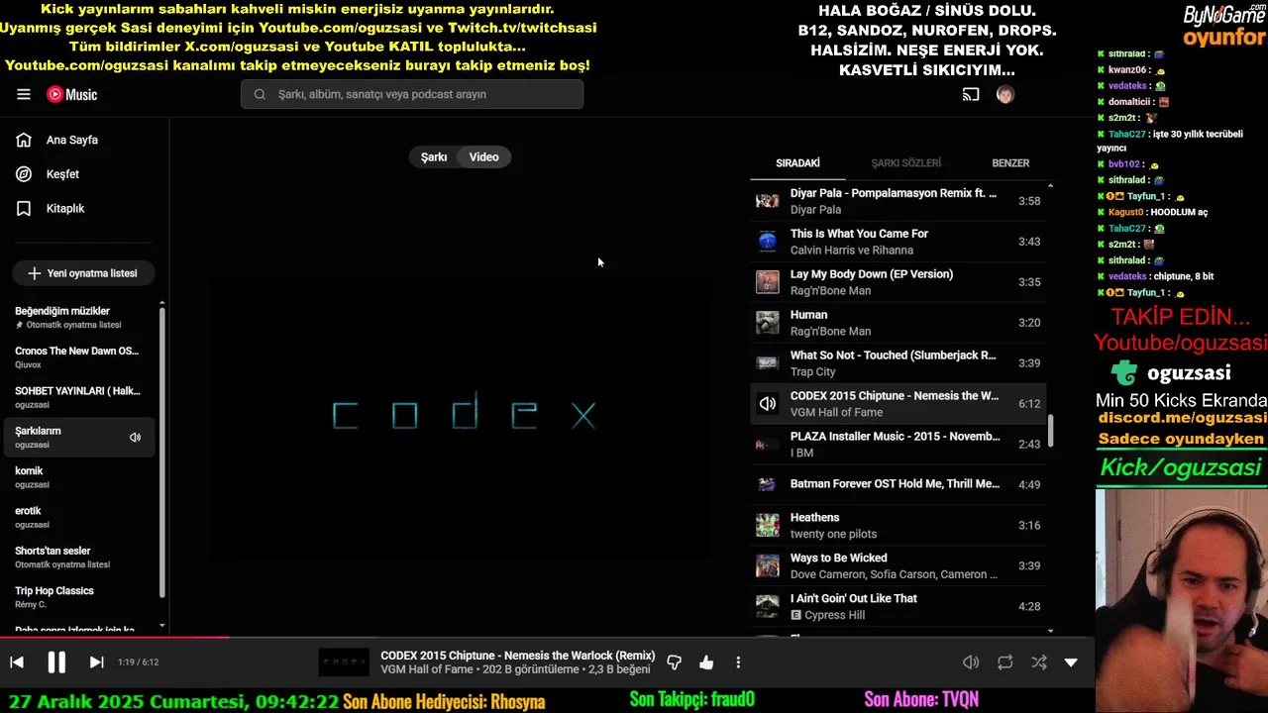Skip to next track

click(x=96, y=662)
